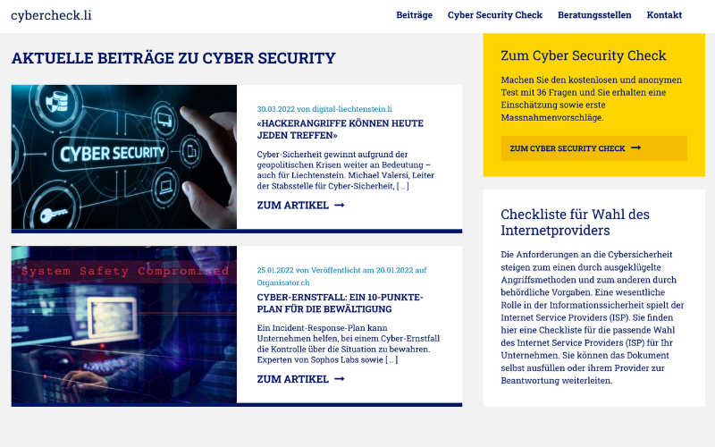
Task: Click arrow icon in yellow Security Check button
Action: (x=635, y=148)
